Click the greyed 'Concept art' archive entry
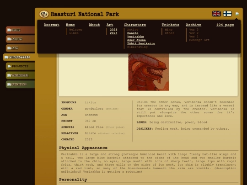The width and height of the screenshot is (247, 185). click(199, 40)
